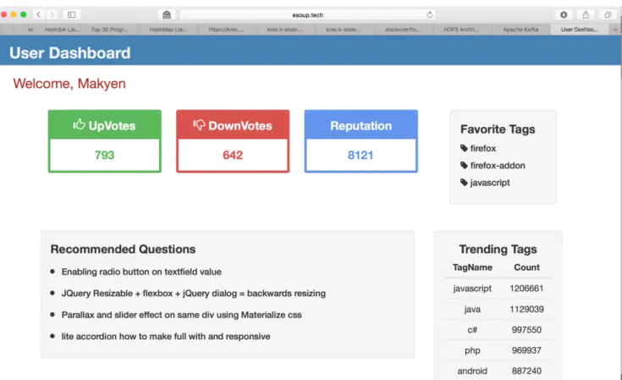The width and height of the screenshot is (622, 380).
Task: Click the User Dashboard header title
Action: click(x=69, y=52)
